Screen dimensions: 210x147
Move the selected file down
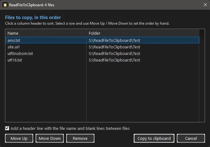50,138
